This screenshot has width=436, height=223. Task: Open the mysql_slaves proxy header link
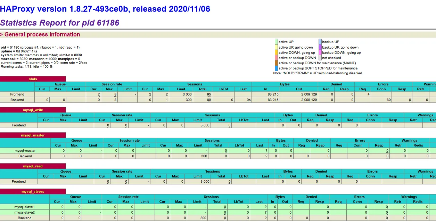pos(33,191)
